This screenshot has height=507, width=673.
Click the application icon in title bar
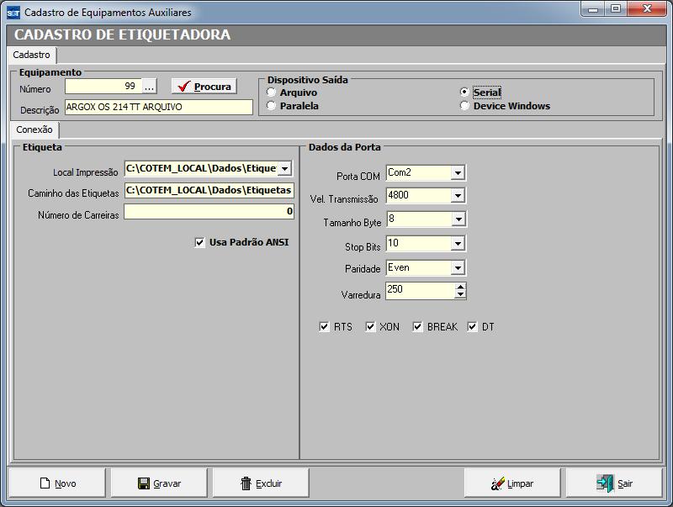point(13,13)
